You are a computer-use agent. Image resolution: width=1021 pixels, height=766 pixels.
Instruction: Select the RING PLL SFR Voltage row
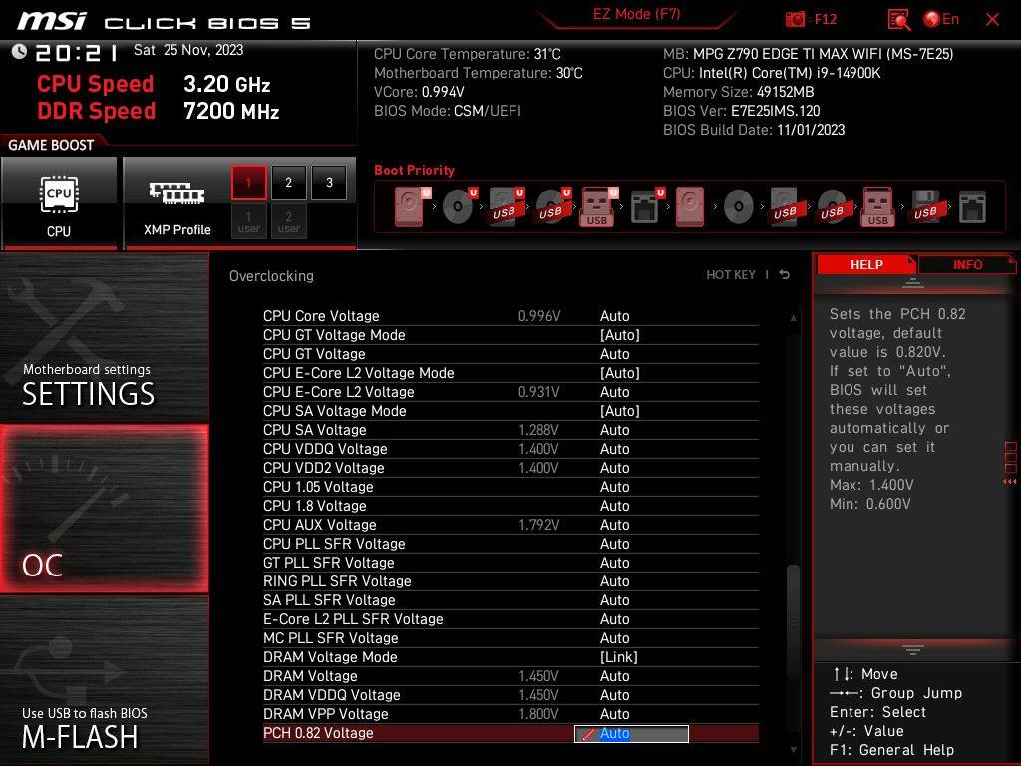point(510,581)
